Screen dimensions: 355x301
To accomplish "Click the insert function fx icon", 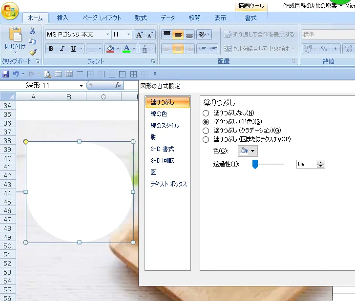I will [118, 85].
